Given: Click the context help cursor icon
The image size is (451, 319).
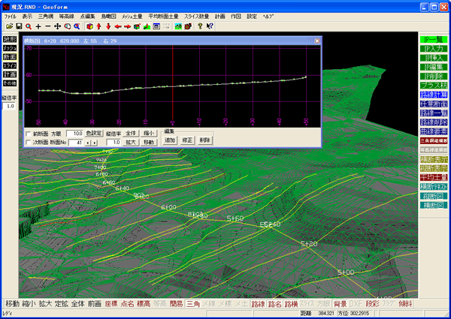Looking at the screenshot, I should tap(210, 26).
